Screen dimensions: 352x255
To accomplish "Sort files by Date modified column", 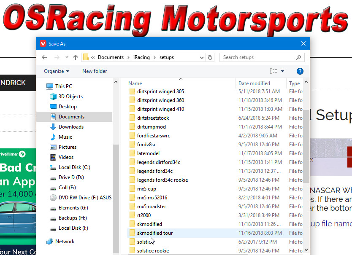I will (254, 83).
